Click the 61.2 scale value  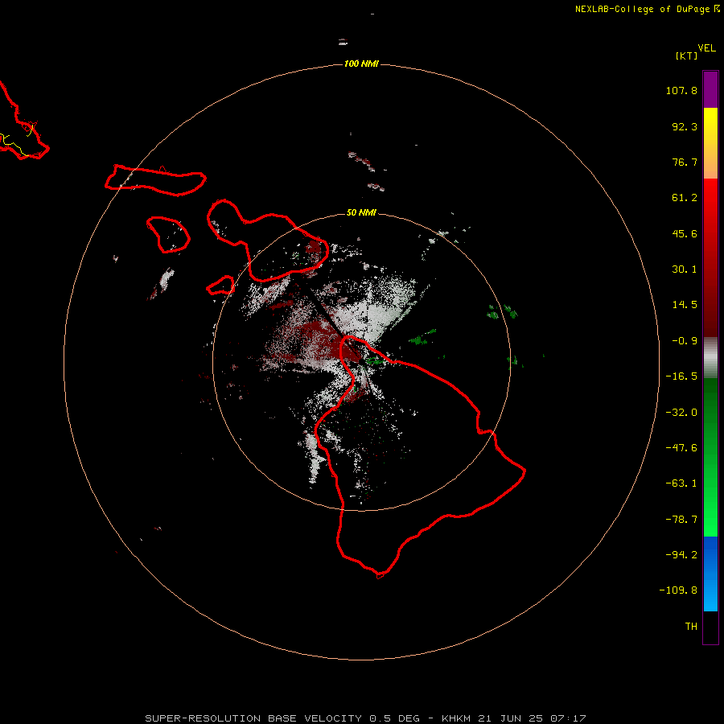685,198
